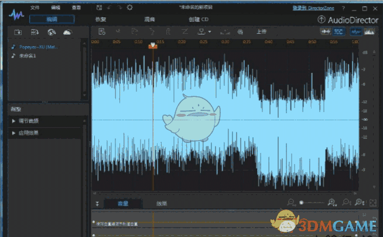Toggle the spectral frequency display view

369,32
